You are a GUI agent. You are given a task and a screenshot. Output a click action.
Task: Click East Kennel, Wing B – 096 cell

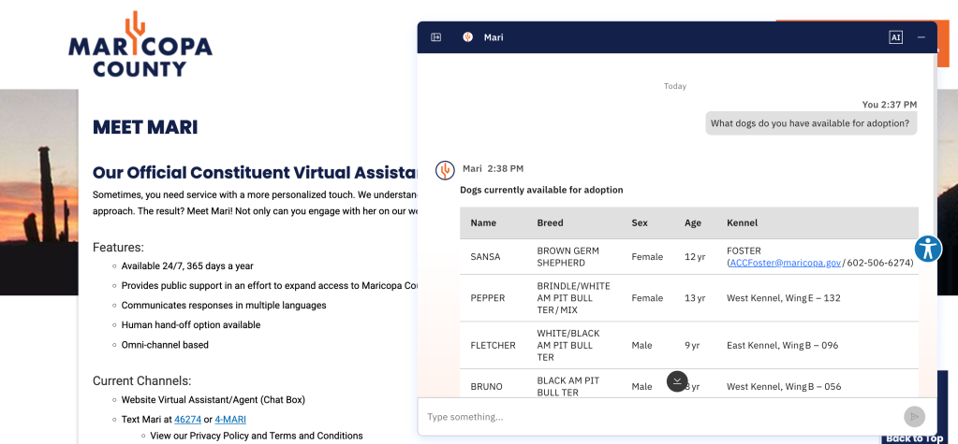[x=782, y=345]
